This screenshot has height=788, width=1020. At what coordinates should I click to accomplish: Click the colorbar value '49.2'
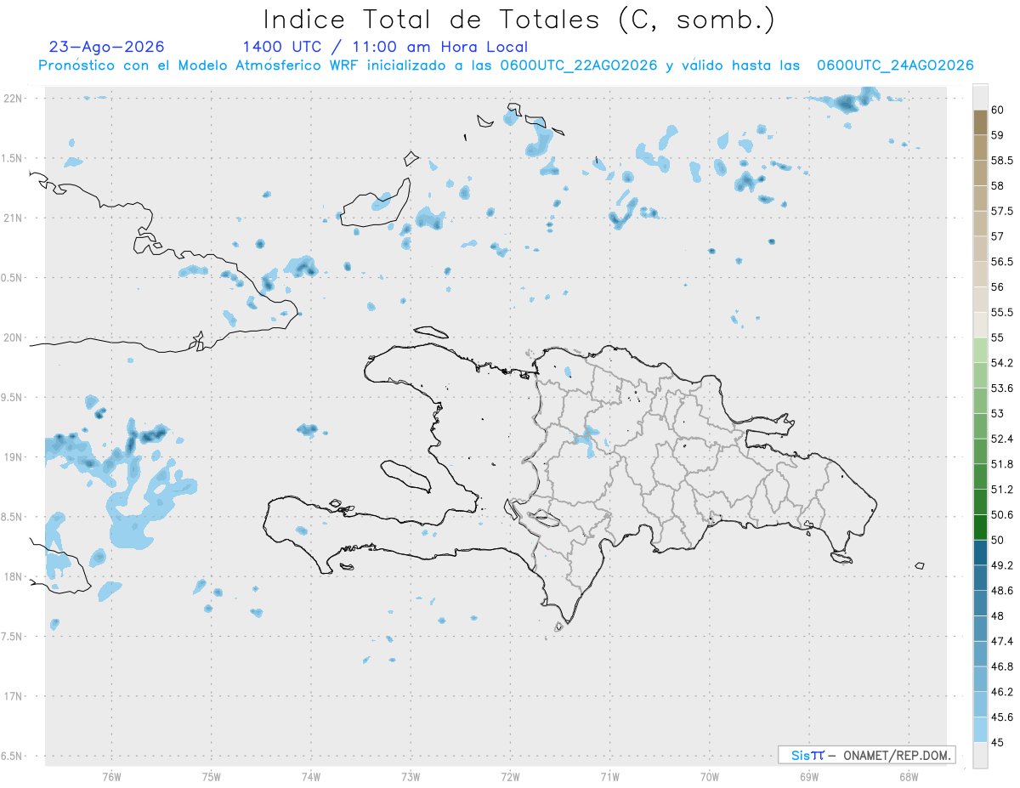point(1001,565)
